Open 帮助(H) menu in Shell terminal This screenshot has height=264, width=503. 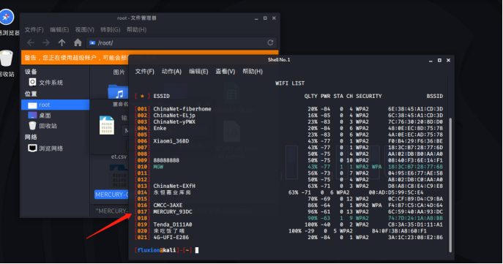[x=253, y=72]
